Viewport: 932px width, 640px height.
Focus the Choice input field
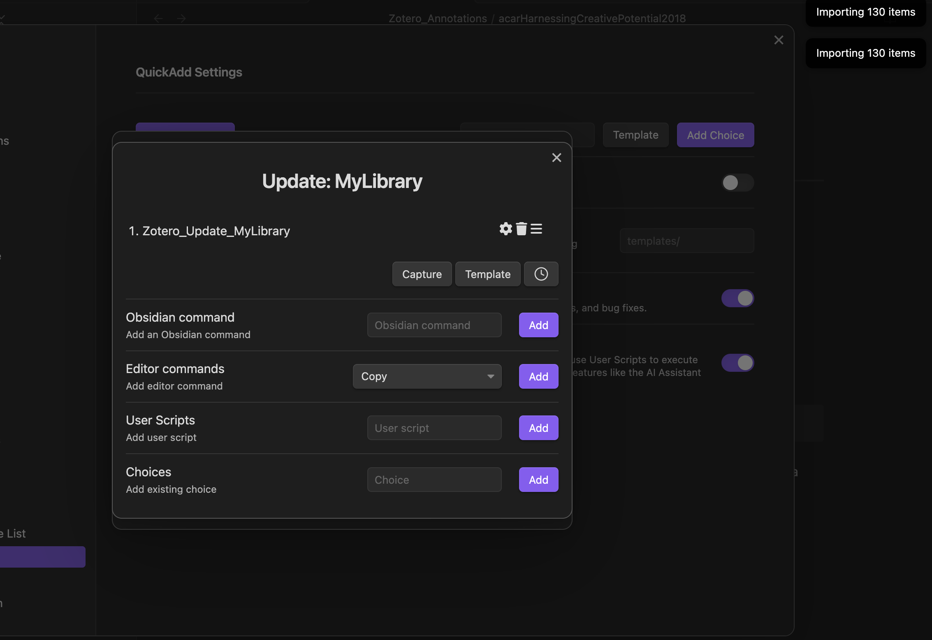[x=434, y=480]
